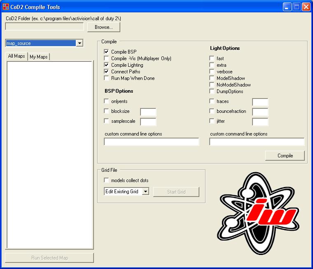The image size is (313, 269).
Task: Switch to the All Maps tab
Action: point(16,56)
